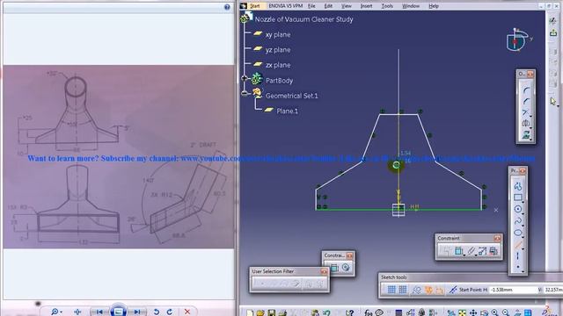
Task: Close the User Selection Filter toolbar
Action: [x=324, y=271]
